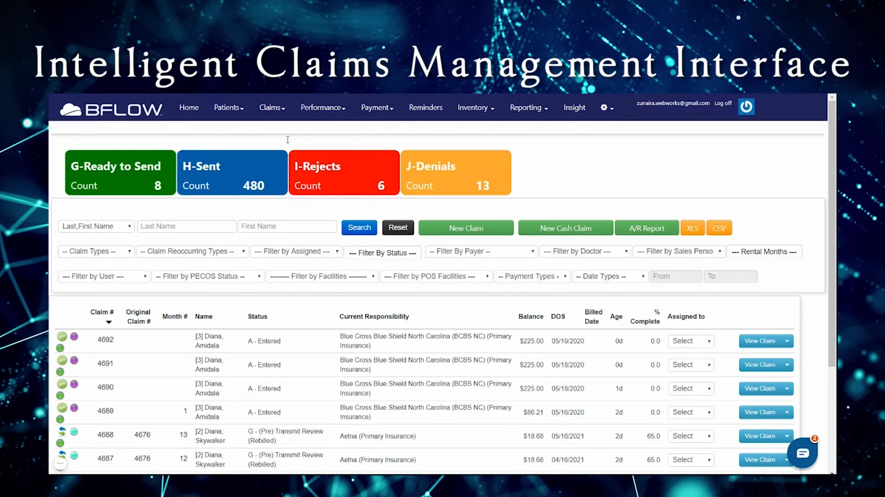Click the New Cash Claim button
Viewport: 885px width, 497px height.
[x=566, y=227]
